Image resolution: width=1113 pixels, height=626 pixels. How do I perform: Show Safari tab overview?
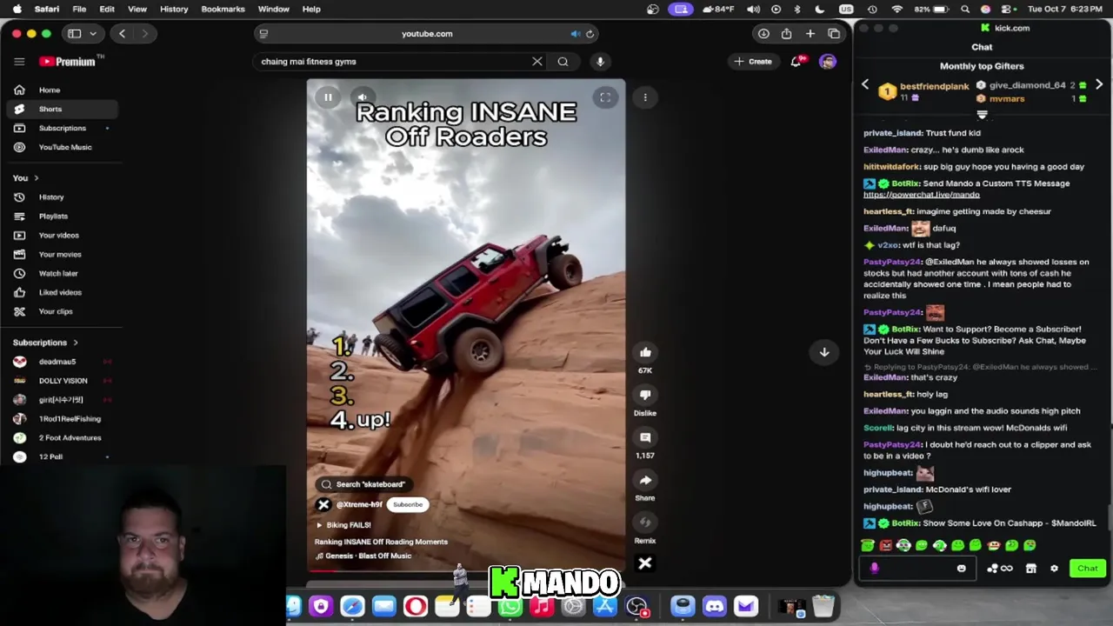834,34
